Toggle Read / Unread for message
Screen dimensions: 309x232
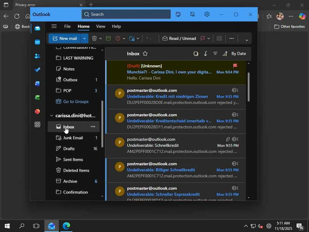pos(179,38)
